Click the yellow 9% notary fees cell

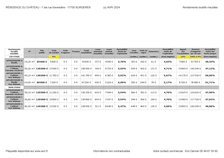54,57
